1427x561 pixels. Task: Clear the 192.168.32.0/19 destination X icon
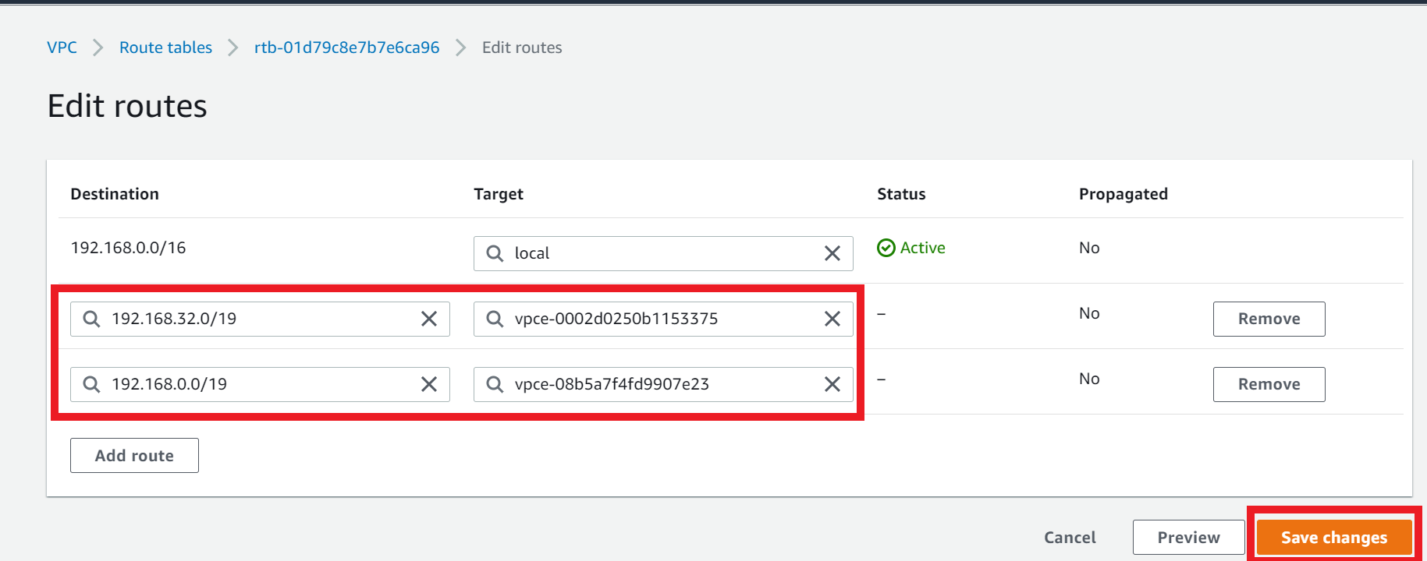tap(429, 319)
